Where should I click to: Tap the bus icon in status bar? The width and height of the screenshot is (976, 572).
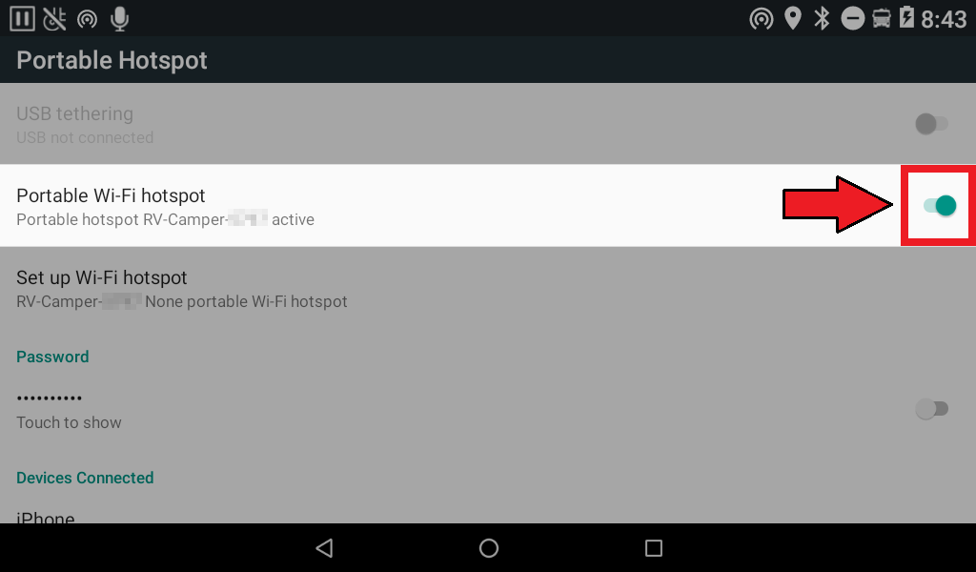point(882,19)
